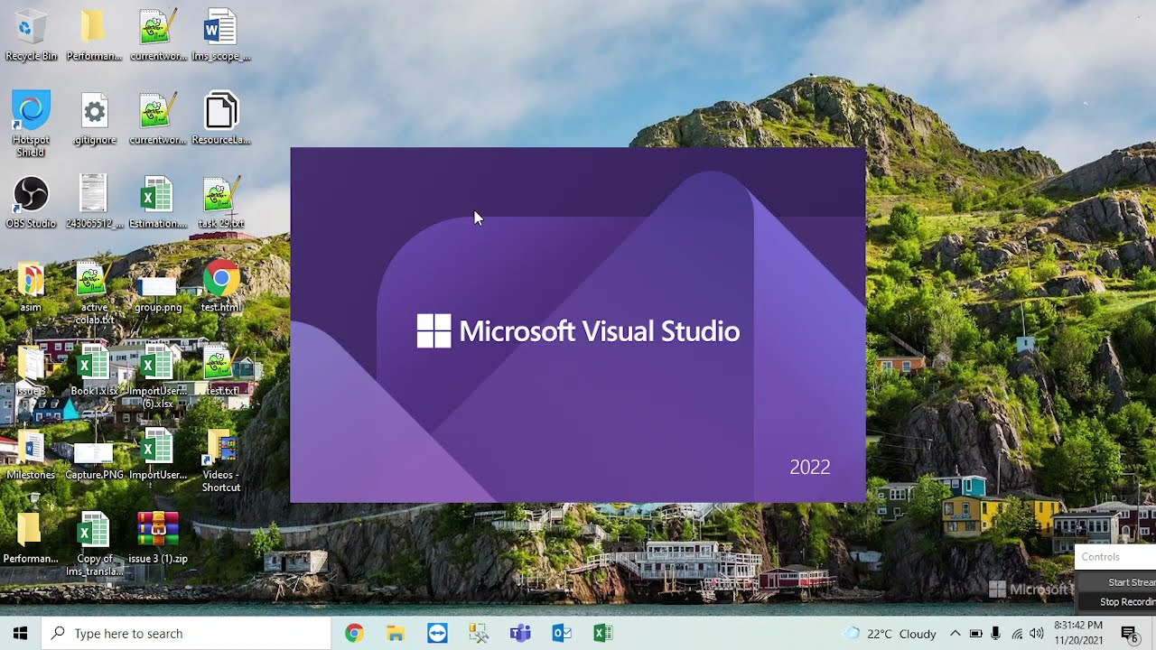Select the ImportUser (6).xlsx file
The image size is (1156, 650).
point(157,376)
